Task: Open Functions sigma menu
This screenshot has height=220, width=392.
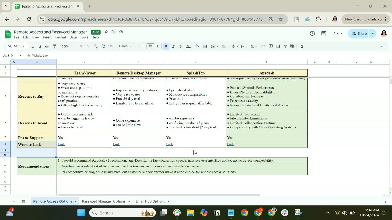Action: [x=302, y=46]
